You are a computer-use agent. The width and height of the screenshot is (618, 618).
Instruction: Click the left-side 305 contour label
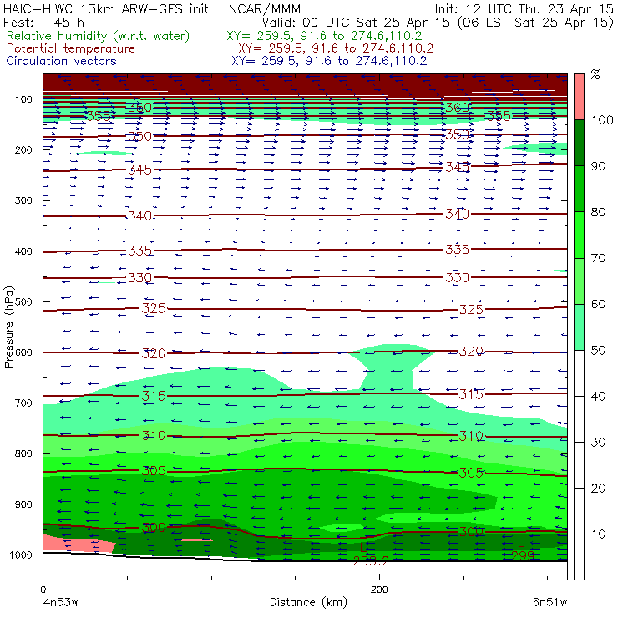click(154, 470)
